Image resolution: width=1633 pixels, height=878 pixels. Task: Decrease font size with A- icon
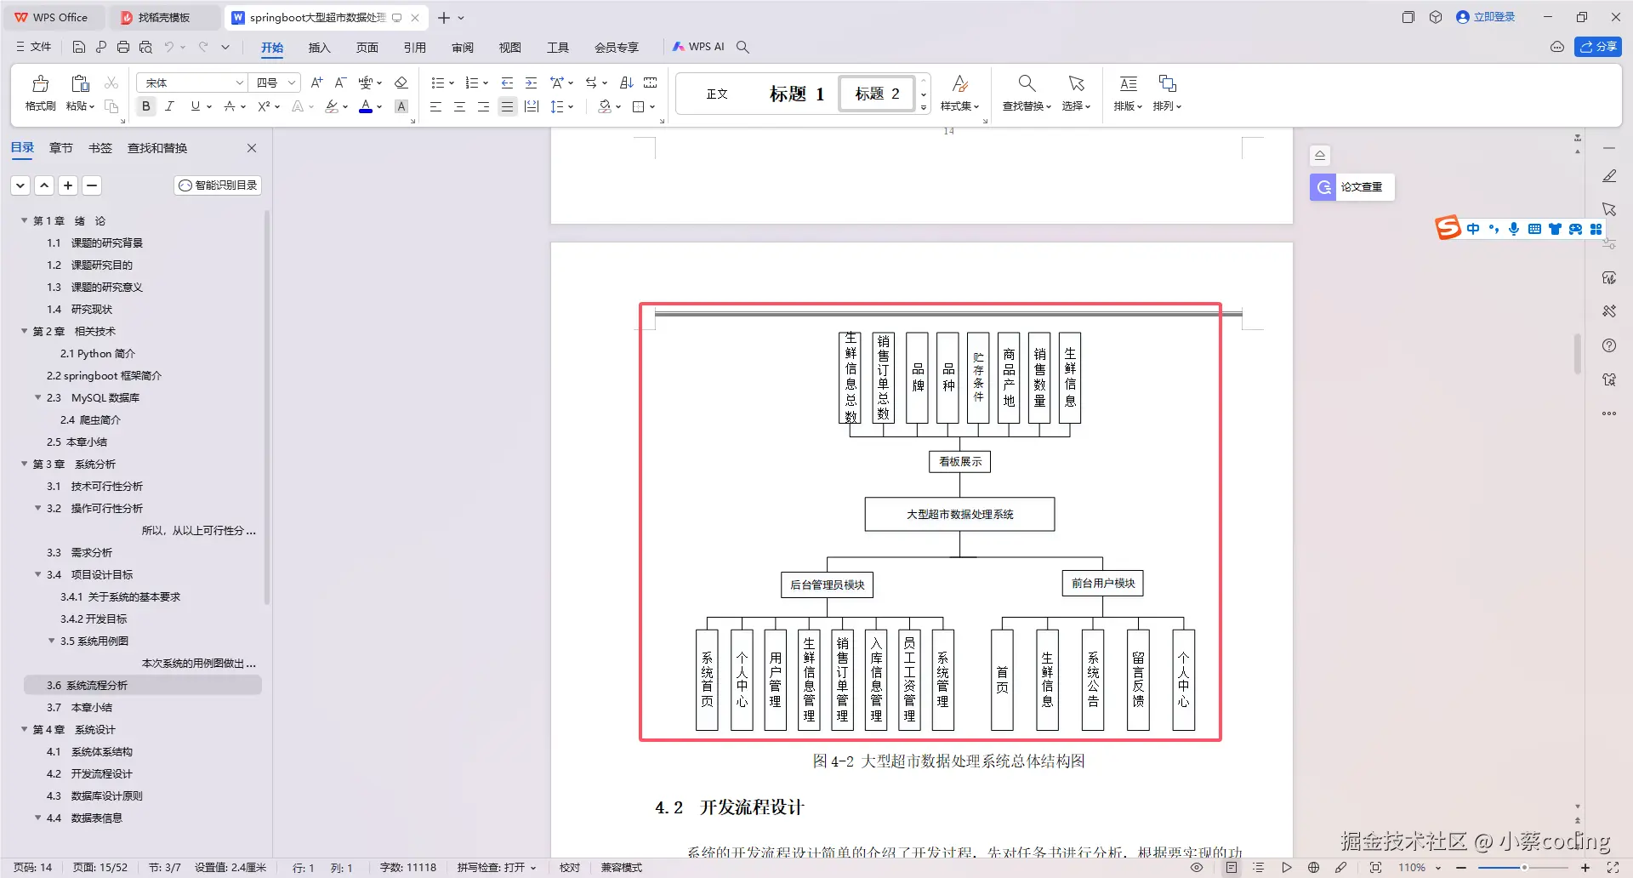click(x=340, y=83)
